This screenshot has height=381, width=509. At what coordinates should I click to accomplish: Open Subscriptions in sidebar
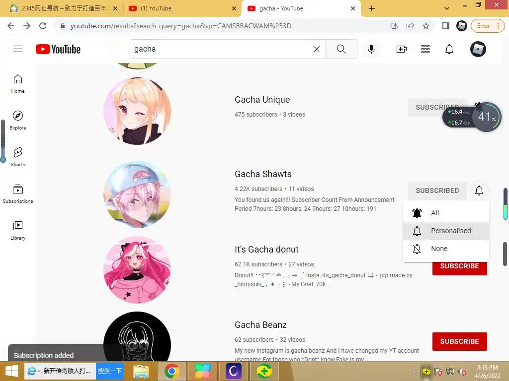[18, 194]
